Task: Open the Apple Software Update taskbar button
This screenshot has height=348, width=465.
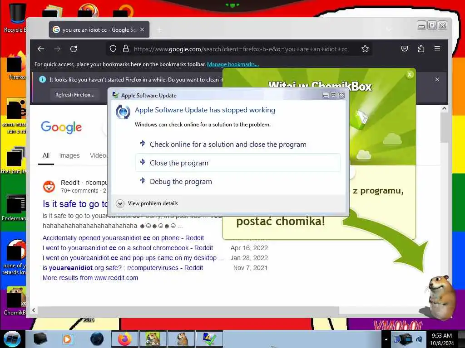Action: [x=209, y=339]
